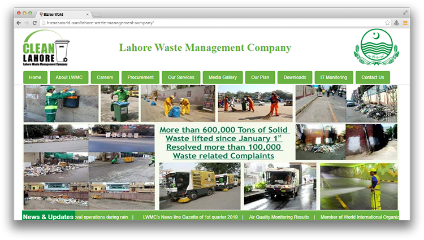Click the extension icon beside the star
The width and height of the screenshot is (424, 240).
(x=396, y=23)
